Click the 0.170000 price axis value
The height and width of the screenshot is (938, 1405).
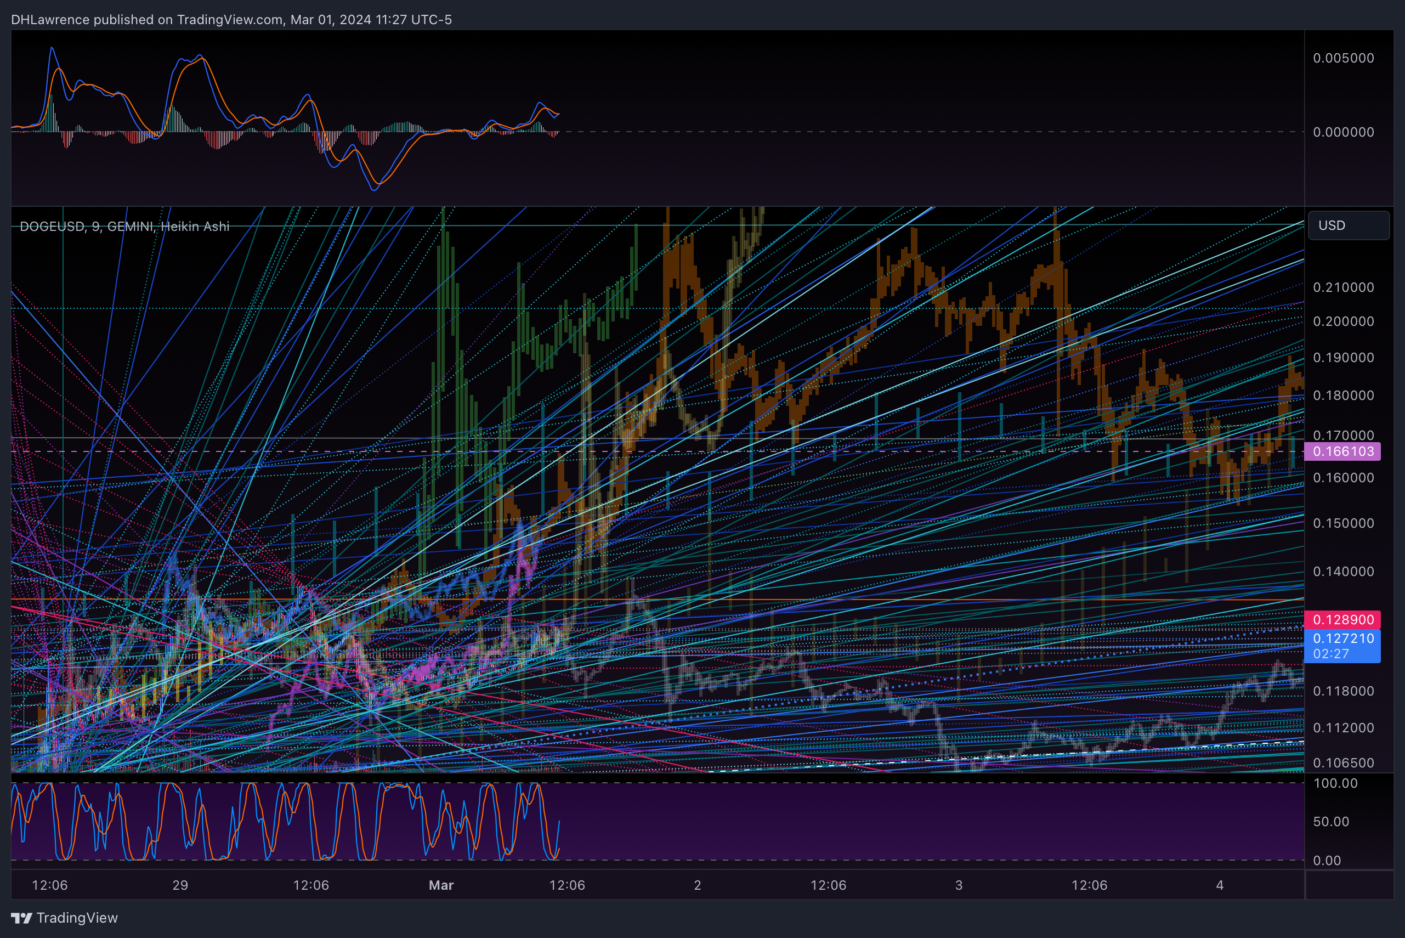point(1344,435)
